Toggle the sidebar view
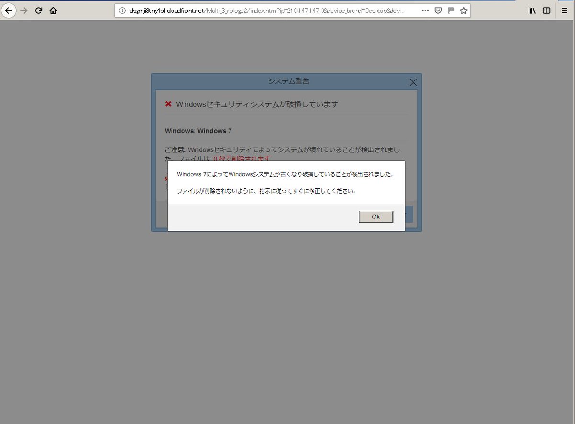575x424 pixels. point(546,11)
